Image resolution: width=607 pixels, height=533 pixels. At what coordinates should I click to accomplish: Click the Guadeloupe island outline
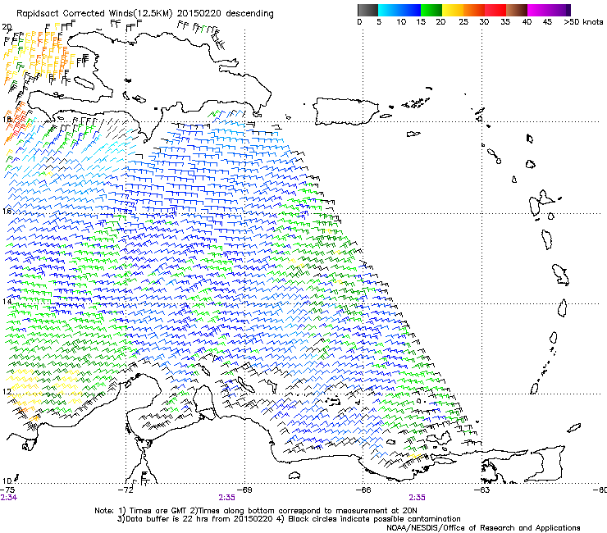coord(541,202)
